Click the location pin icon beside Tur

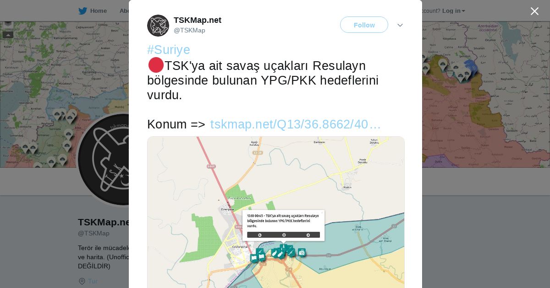(x=82, y=281)
